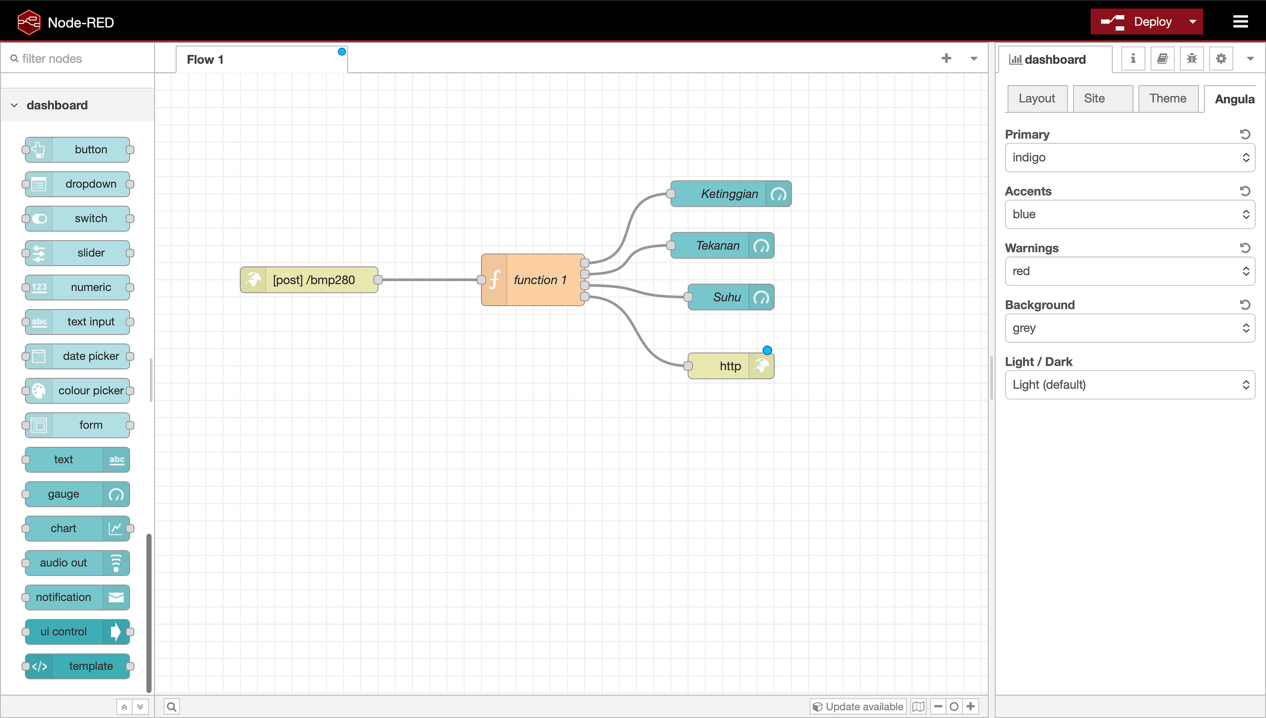The height and width of the screenshot is (718, 1266).
Task: Select the Tekanan gauge node
Action: point(722,245)
